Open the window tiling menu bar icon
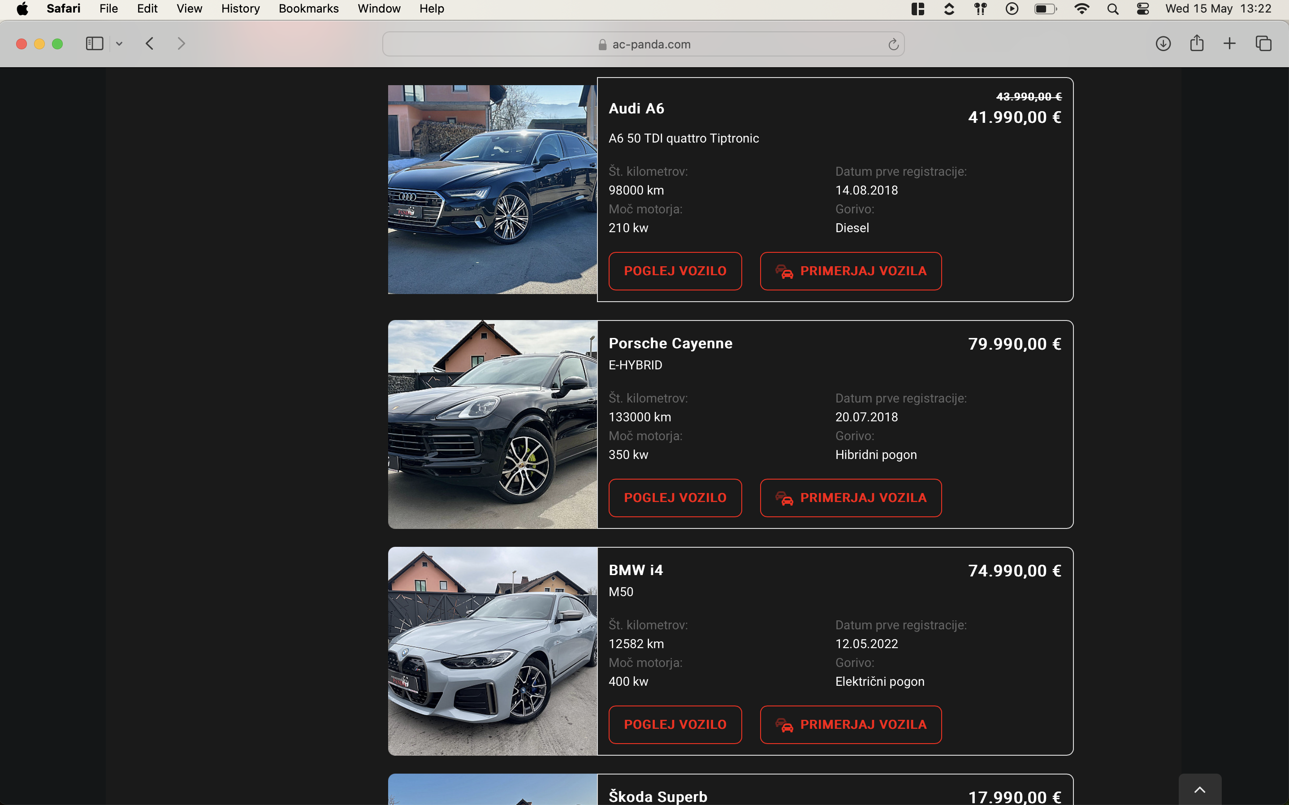The height and width of the screenshot is (805, 1289). click(x=917, y=9)
